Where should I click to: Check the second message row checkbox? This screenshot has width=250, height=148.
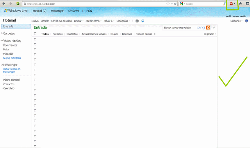pos(35,44)
